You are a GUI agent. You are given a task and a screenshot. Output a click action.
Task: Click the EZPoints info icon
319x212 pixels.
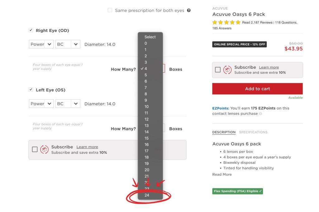(x=260, y=114)
